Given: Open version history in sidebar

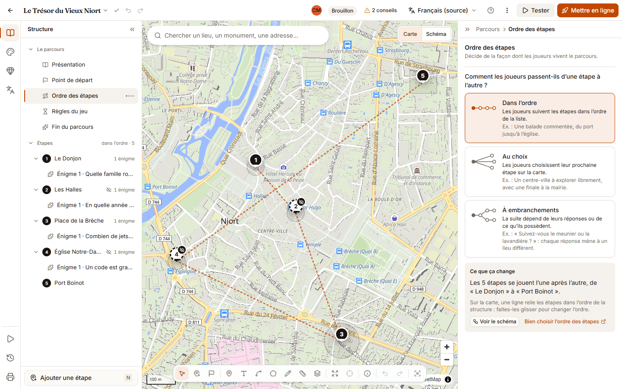Looking at the screenshot, I should pos(10,358).
